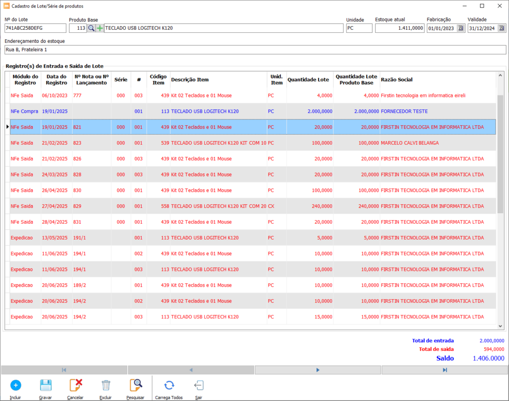Click the Endereçamento do estoque field
This screenshot has height=401, width=509.
254,50
